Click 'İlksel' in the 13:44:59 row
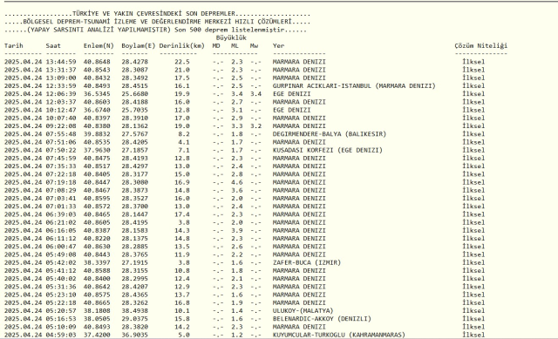Screen dimensions: 558x339 coord(473,62)
